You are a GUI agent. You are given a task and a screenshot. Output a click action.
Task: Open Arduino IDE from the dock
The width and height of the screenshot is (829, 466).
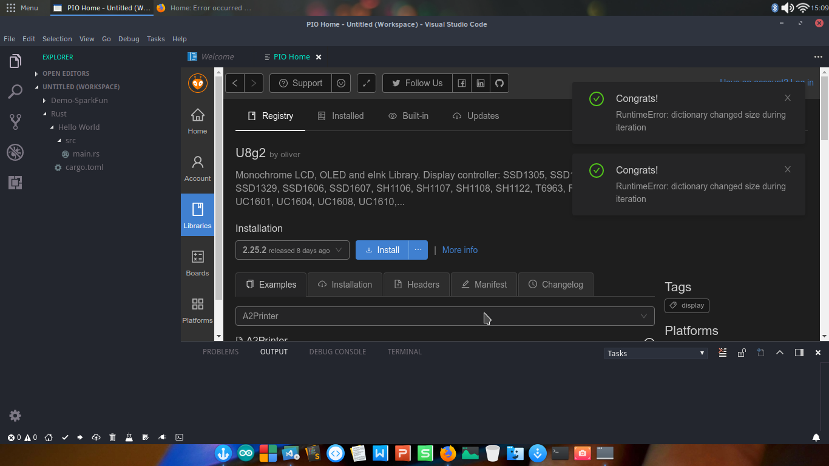point(246,453)
